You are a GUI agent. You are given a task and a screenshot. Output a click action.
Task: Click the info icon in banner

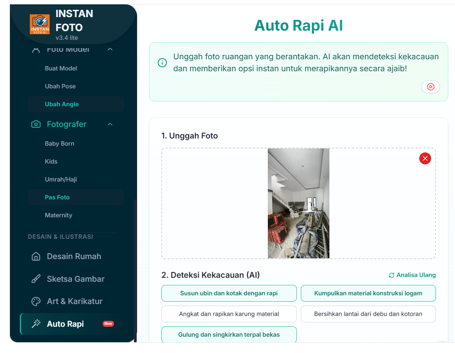[x=162, y=63]
